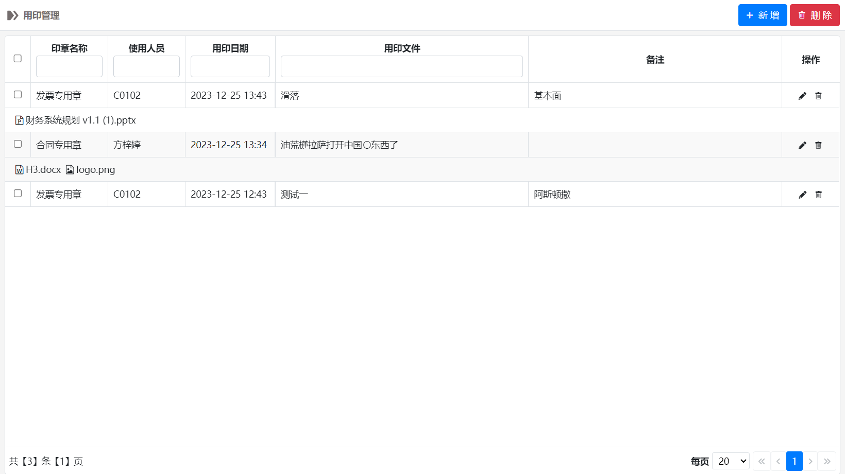This screenshot has height=474, width=845.
Task: Click the 备注 column header
Action: (x=655, y=60)
